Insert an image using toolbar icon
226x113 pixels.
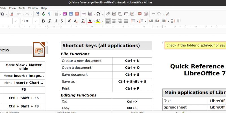click(x=65, y=14)
